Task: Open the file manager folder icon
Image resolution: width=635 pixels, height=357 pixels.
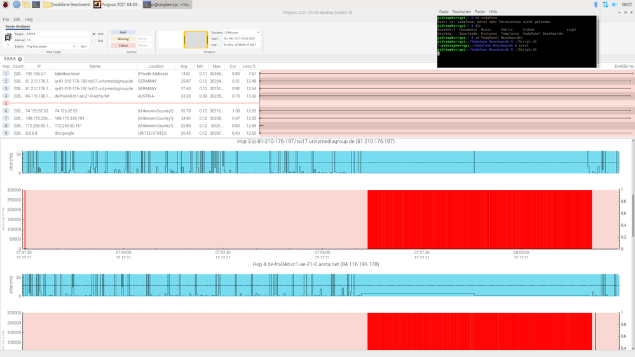Action: (26, 4)
